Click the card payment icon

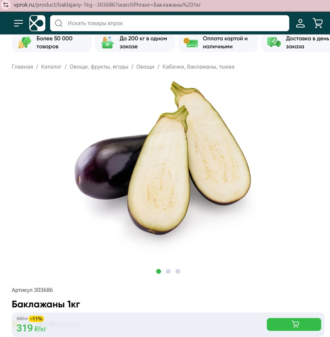[191, 42]
